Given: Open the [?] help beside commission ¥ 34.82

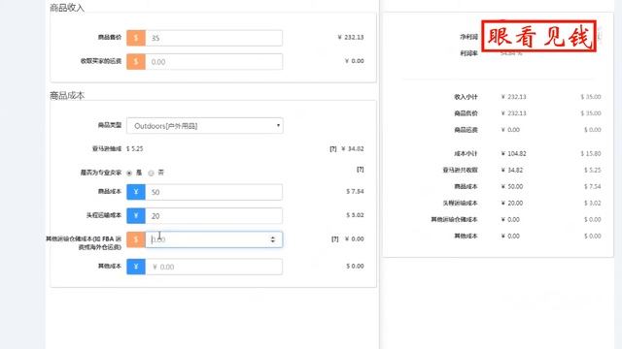Looking at the screenshot, I should pyautogui.click(x=333, y=148).
